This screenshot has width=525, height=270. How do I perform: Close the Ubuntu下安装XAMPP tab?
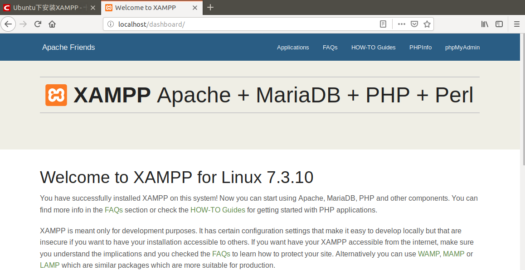point(93,8)
